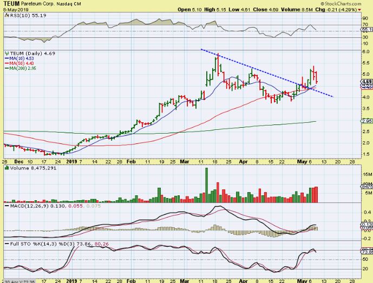373x283 pixels.
Task: Click the -0.2 label on the MACD scale
Action: 366,239
